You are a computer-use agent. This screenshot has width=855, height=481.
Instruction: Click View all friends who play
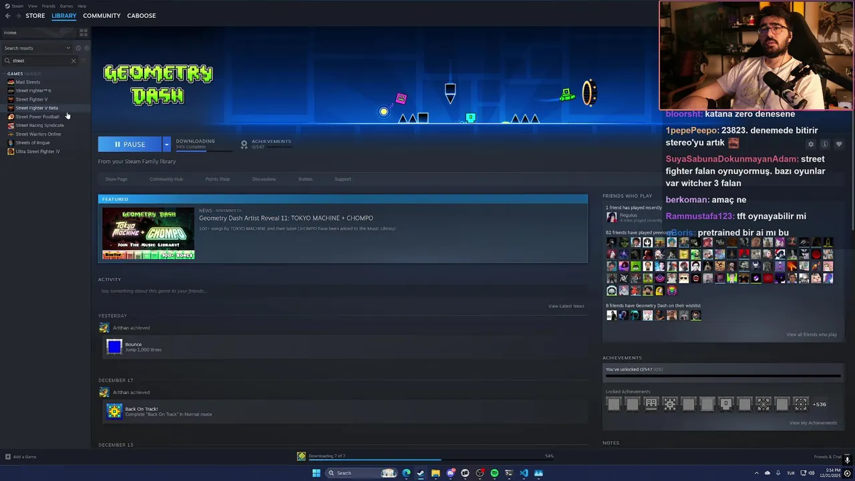pyautogui.click(x=812, y=335)
